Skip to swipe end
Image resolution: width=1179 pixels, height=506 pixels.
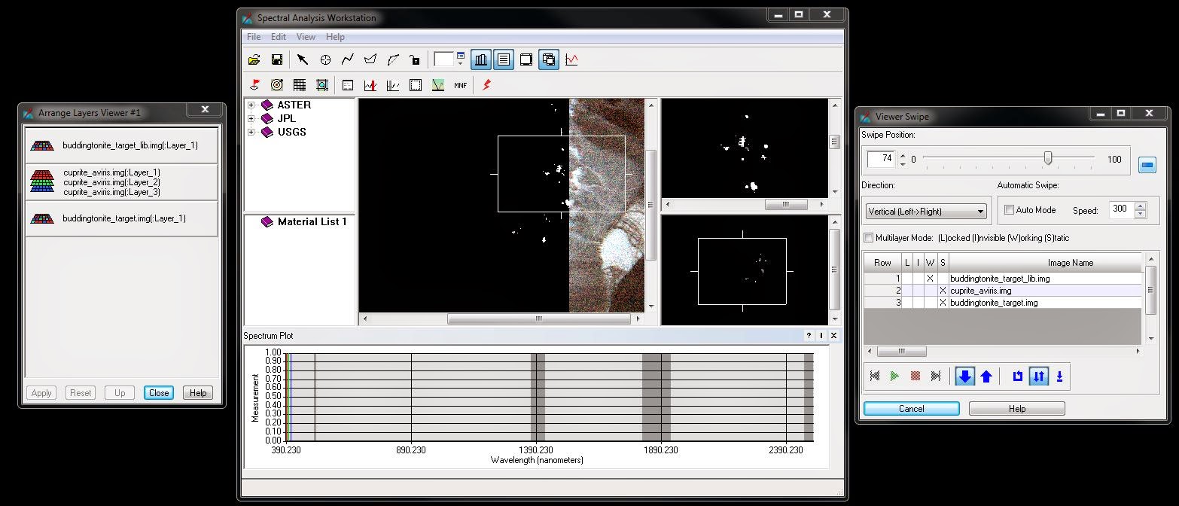click(x=936, y=376)
